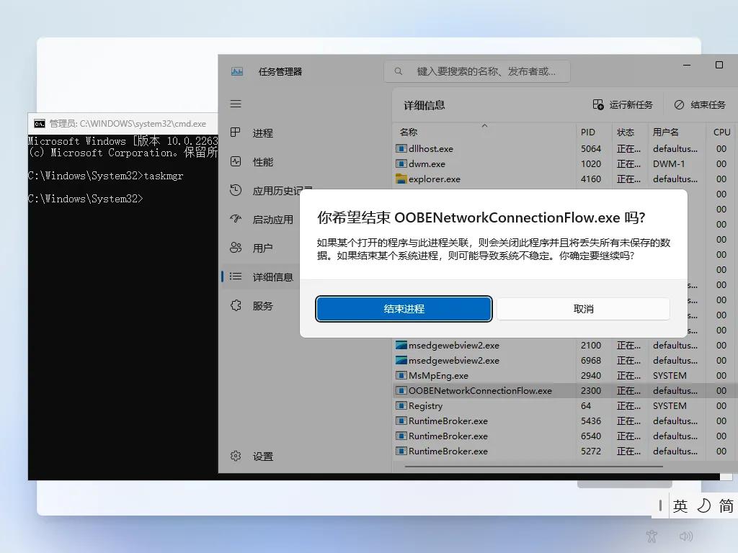Select msedgewebview2.exe with PID 6968
The image size is (738, 553).
[x=565, y=360]
